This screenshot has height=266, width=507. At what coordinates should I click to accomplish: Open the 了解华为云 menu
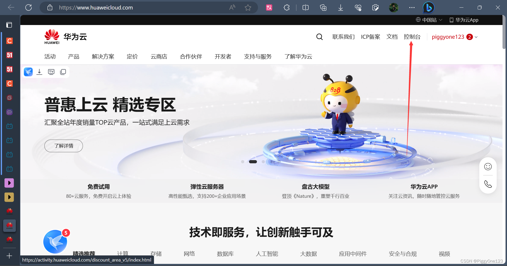(x=298, y=57)
